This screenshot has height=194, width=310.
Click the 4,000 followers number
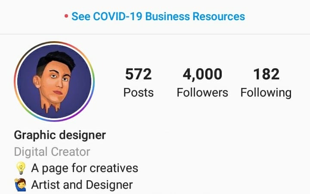click(202, 75)
